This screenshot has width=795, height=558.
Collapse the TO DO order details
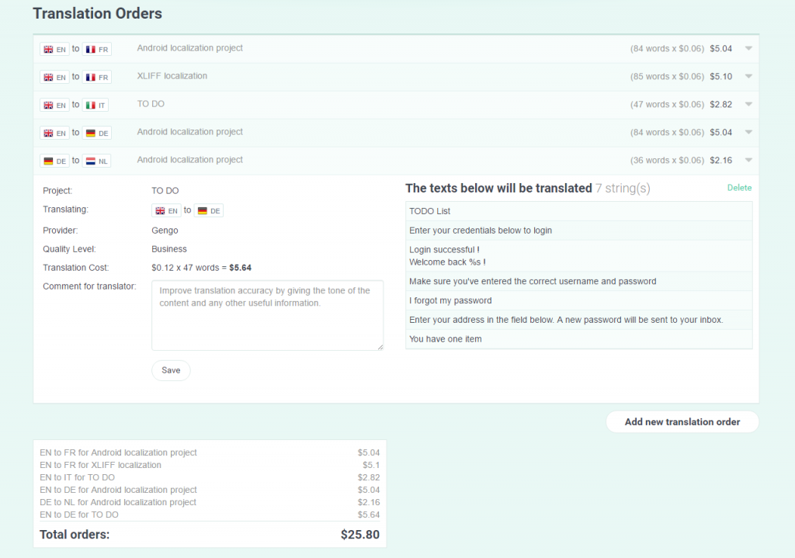tap(748, 104)
